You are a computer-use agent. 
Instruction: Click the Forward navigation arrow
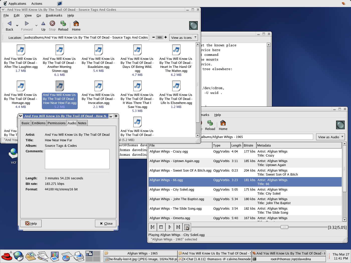[x=27, y=26]
